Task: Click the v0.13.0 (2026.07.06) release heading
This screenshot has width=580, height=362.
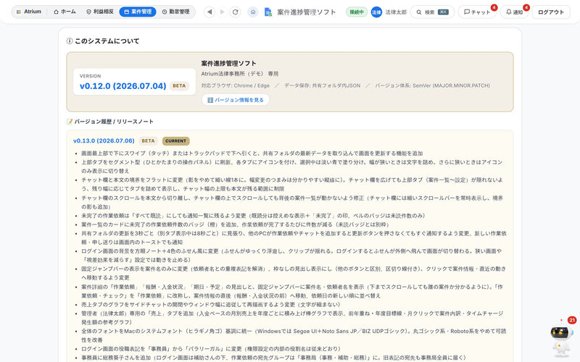Action: point(104,140)
